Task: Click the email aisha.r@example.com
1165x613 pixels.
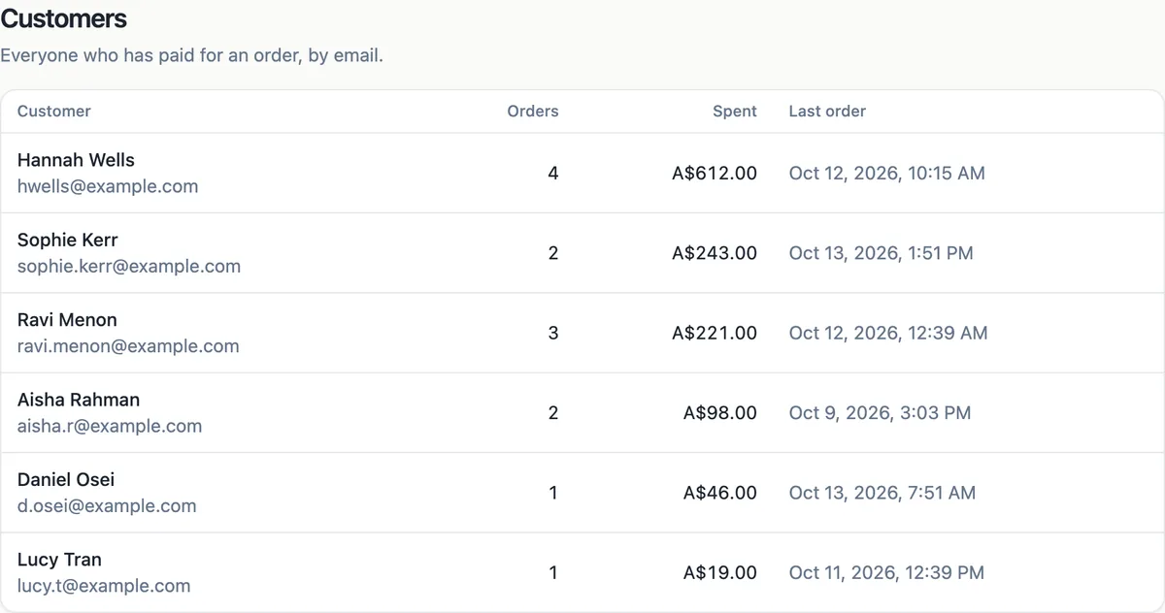Action: (110, 426)
